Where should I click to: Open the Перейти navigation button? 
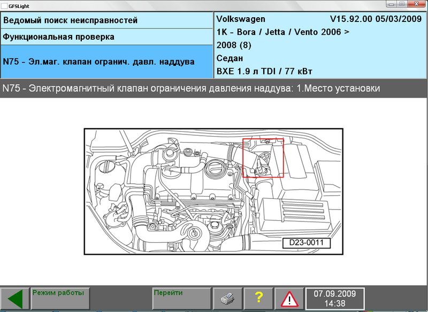[x=182, y=299]
